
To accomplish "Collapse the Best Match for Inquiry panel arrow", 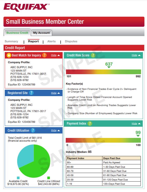I will [x=59, y=55].
